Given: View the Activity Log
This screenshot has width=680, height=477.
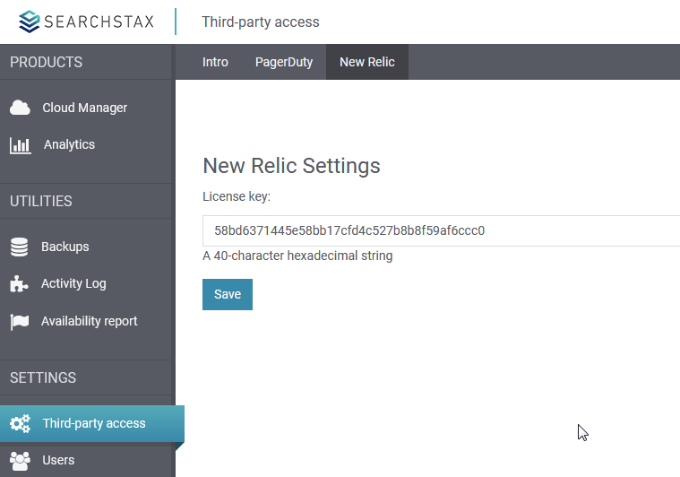Looking at the screenshot, I should pyautogui.click(x=73, y=283).
